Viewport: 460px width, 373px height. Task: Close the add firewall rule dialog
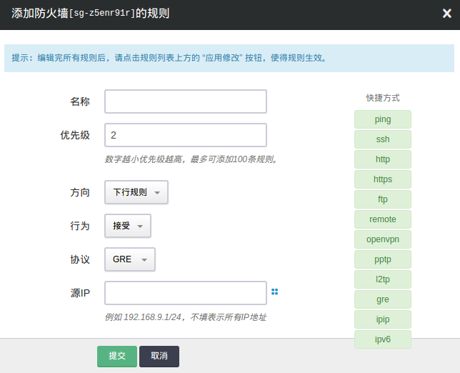point(446,13)
